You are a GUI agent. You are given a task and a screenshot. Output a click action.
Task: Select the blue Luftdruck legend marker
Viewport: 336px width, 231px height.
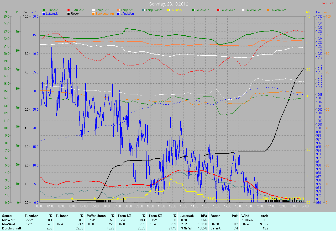(x=44, y=13)
